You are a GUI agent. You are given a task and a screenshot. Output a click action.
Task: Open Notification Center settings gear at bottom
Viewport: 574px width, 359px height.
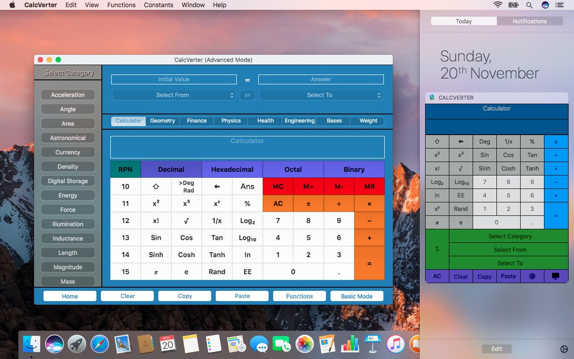(563, 349)
